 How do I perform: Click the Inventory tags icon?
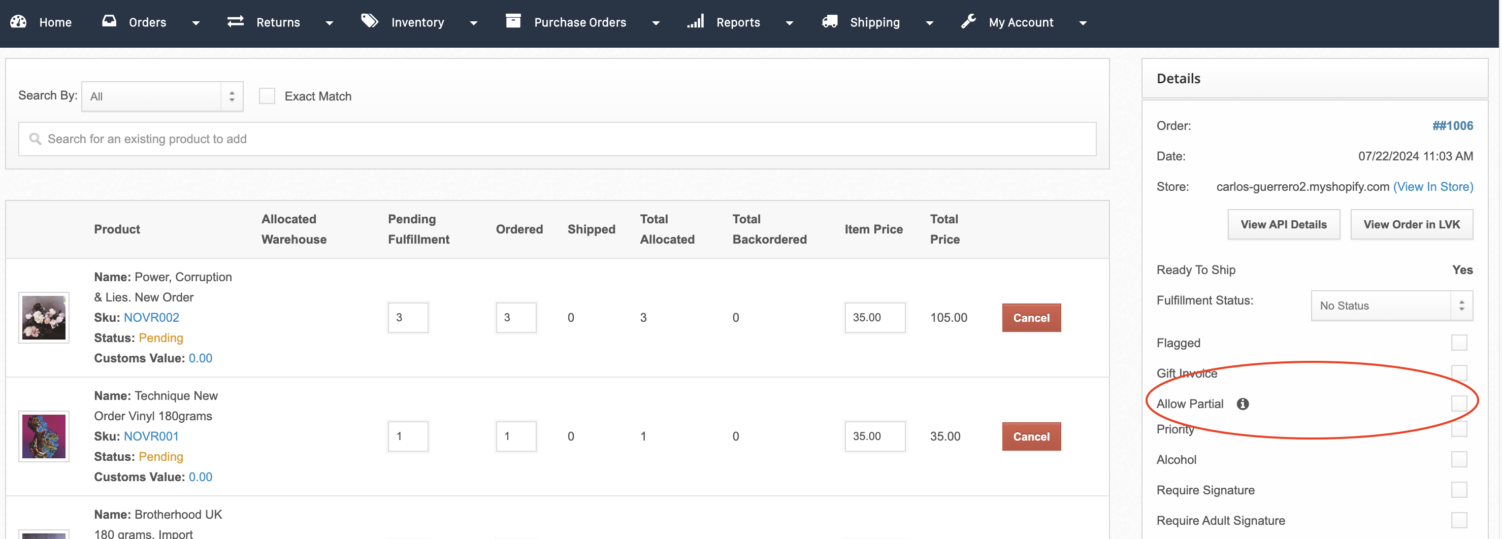coord(370,21)
